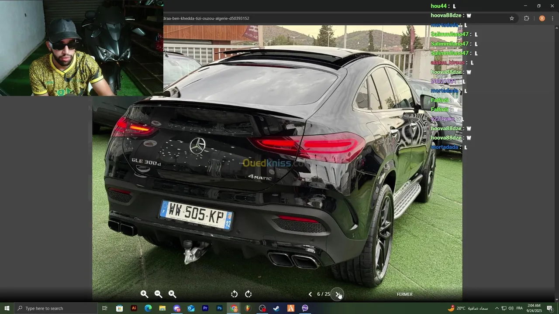Click the y223yaks chat message

pyautogui.click(x=446, y=119)
